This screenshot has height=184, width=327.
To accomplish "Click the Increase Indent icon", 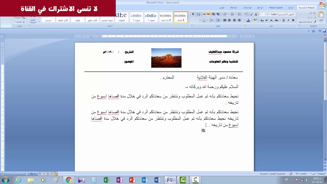I will click(x=214, y=14).
